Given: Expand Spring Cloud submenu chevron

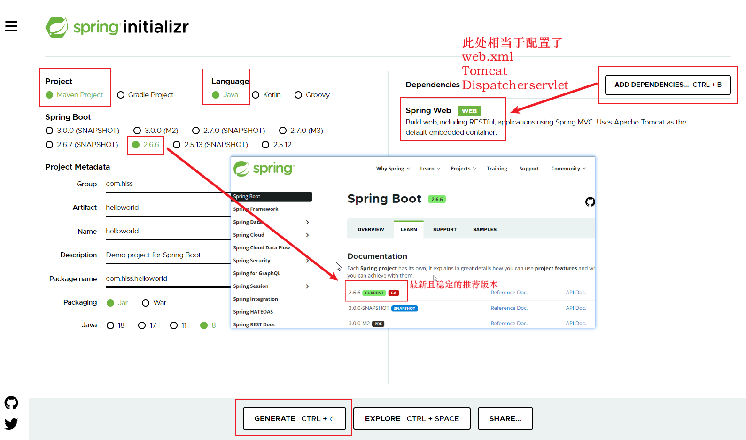Looking at the screenshot, I should click(307, 235).
